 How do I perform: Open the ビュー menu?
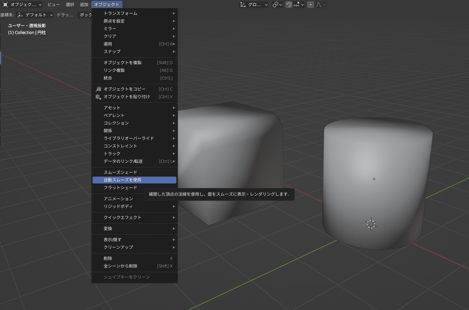tap(54, 5)
